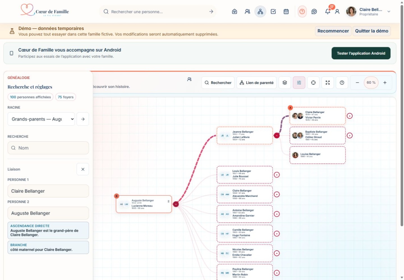The image size is (404, 280).
Task: Close the Liaison section with the X
Action: coord(83,169)
